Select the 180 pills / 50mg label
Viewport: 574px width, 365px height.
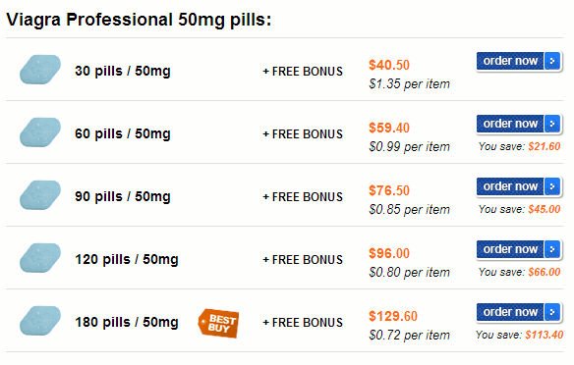coord(127,322)
